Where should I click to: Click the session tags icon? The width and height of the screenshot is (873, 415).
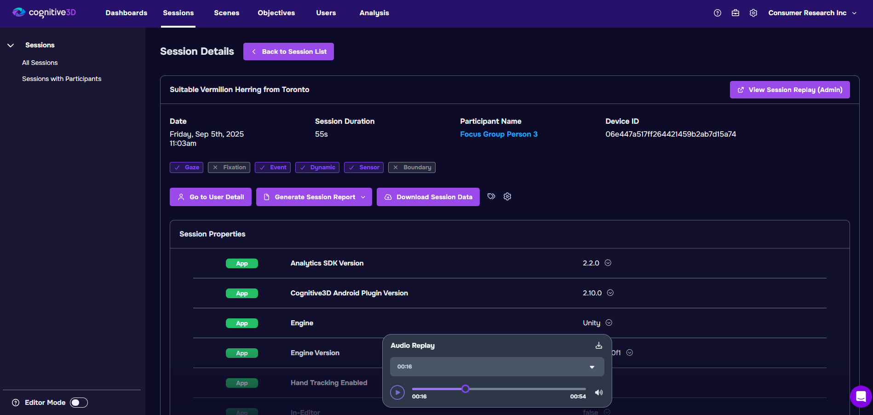coord(491,196)
